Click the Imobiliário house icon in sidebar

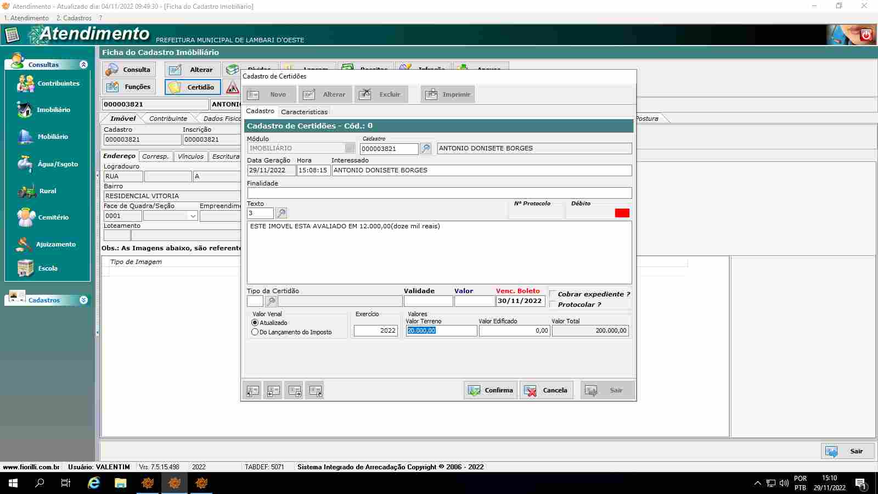(x=25, y=110)
